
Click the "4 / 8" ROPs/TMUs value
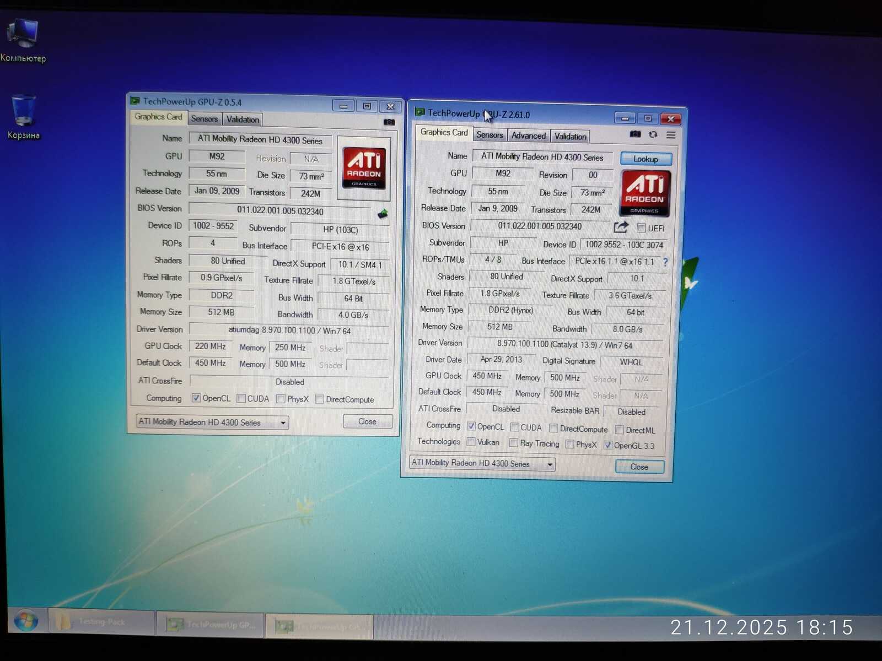coord(493,259)
